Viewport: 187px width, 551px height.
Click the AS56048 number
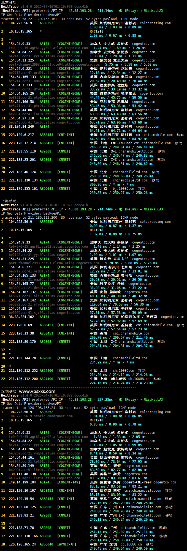(x=46, y=189)
